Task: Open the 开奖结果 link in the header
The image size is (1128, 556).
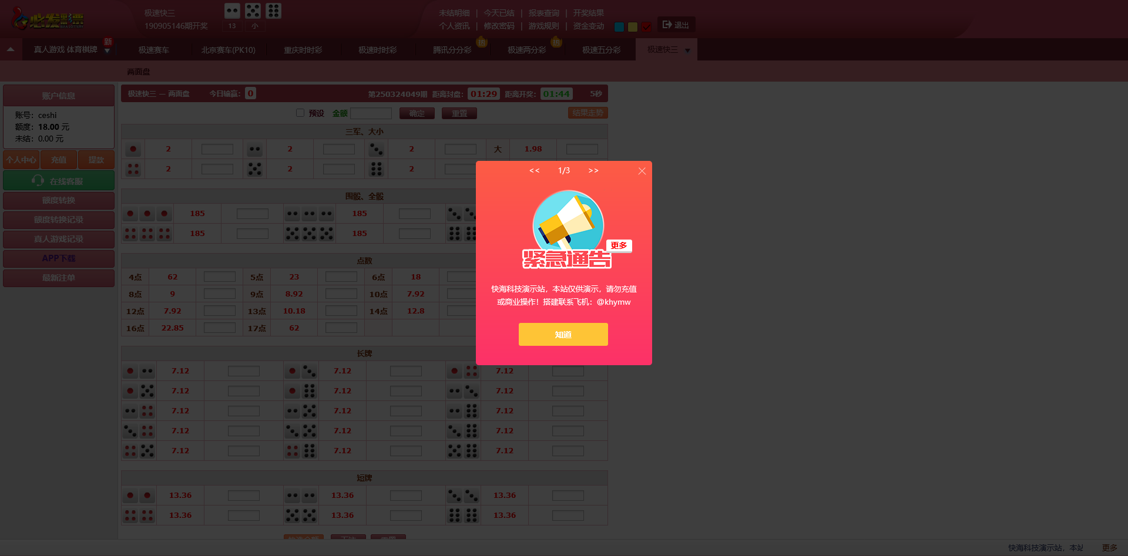Action: click(588, 13)
